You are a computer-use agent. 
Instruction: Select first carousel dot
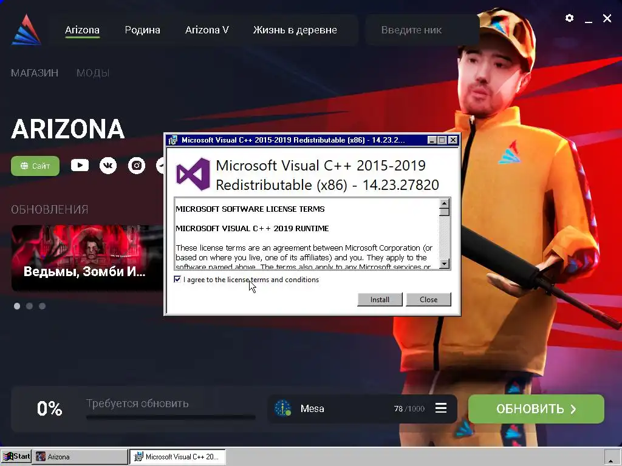coord(17,306)
